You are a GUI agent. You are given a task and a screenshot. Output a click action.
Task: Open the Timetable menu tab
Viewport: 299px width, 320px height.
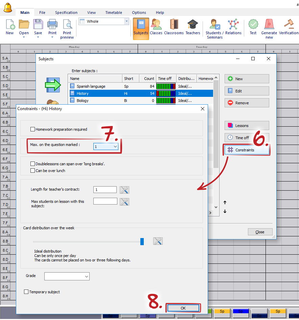(113, 13)
